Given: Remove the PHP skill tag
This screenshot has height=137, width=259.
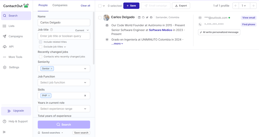Looking at the screenshot, I should pos(49,96).
